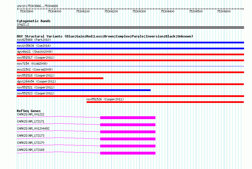Click the grey 10q22.2 cytogenetic band bar

[130, 28]
